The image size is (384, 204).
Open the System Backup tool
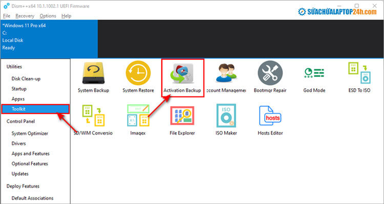click(93, 77)
